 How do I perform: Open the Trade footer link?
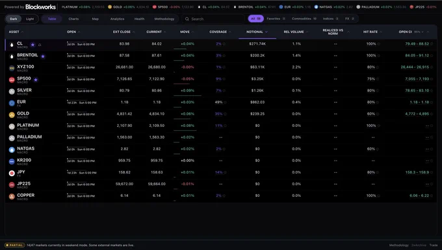pos(434,245)
